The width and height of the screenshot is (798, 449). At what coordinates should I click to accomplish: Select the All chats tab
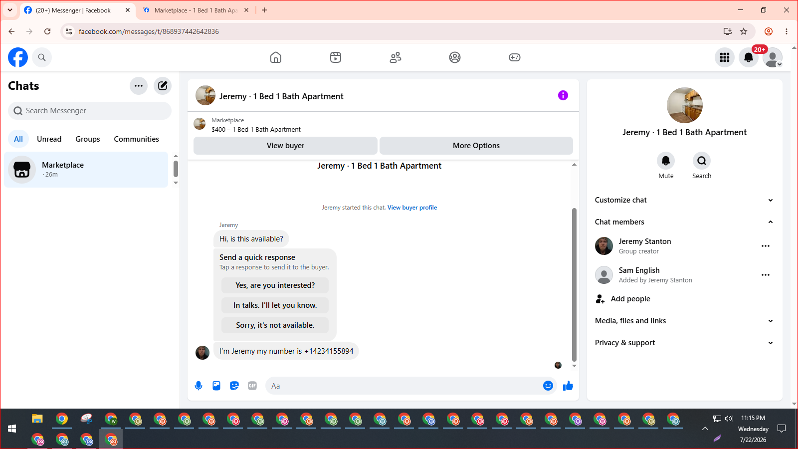18,139
